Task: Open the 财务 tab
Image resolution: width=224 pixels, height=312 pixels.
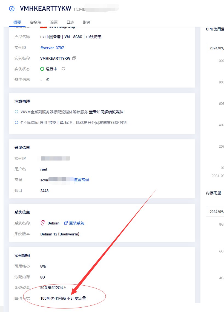Action: (87, 22)
